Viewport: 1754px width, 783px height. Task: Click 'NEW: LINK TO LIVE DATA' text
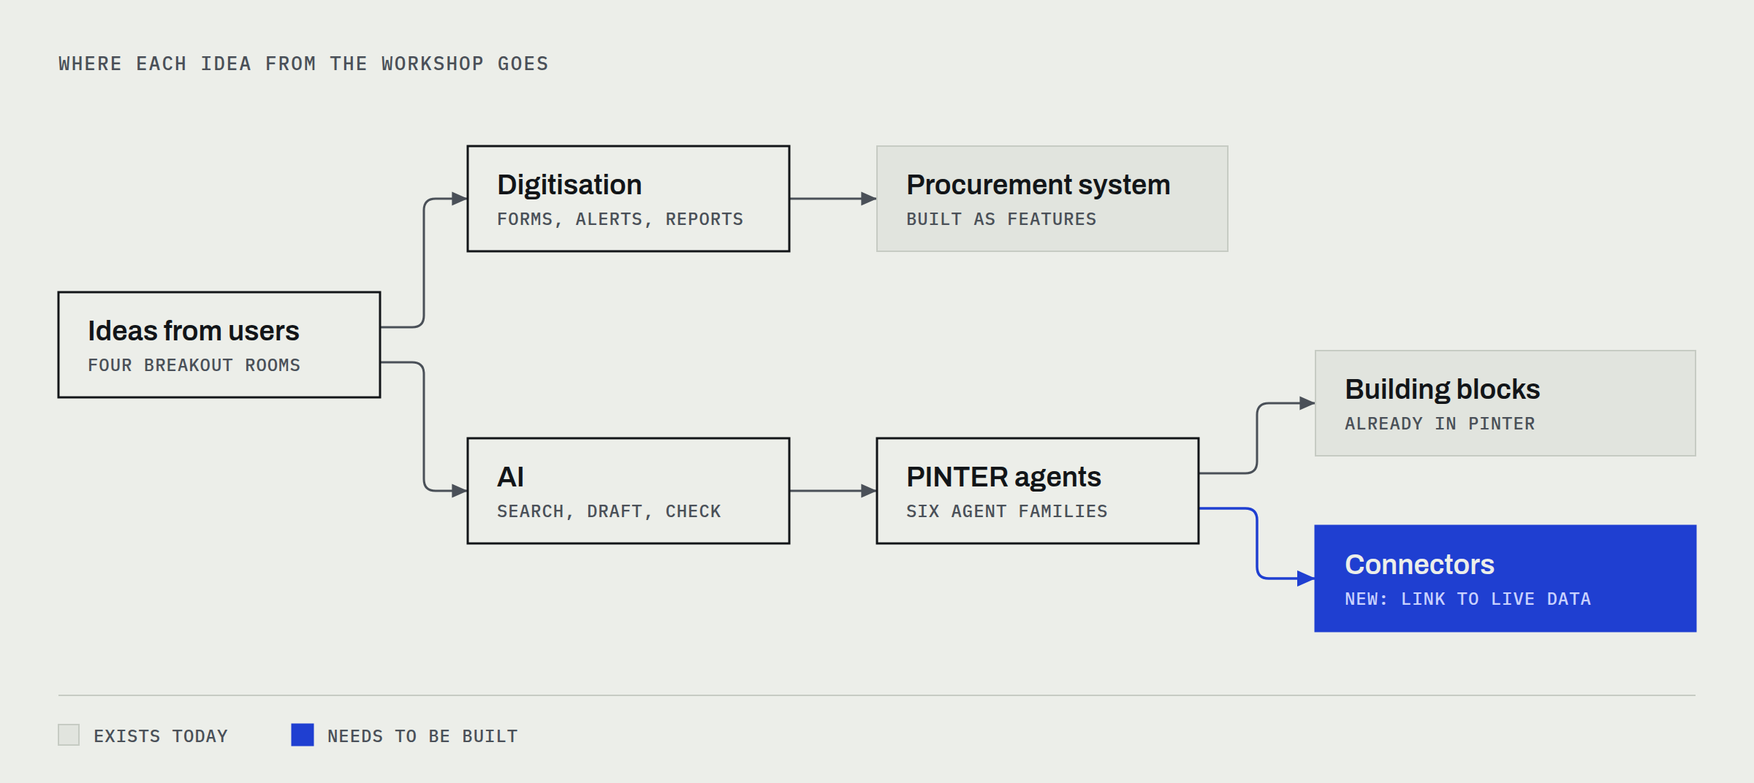pyautogui.click(x=1468, y=599)
